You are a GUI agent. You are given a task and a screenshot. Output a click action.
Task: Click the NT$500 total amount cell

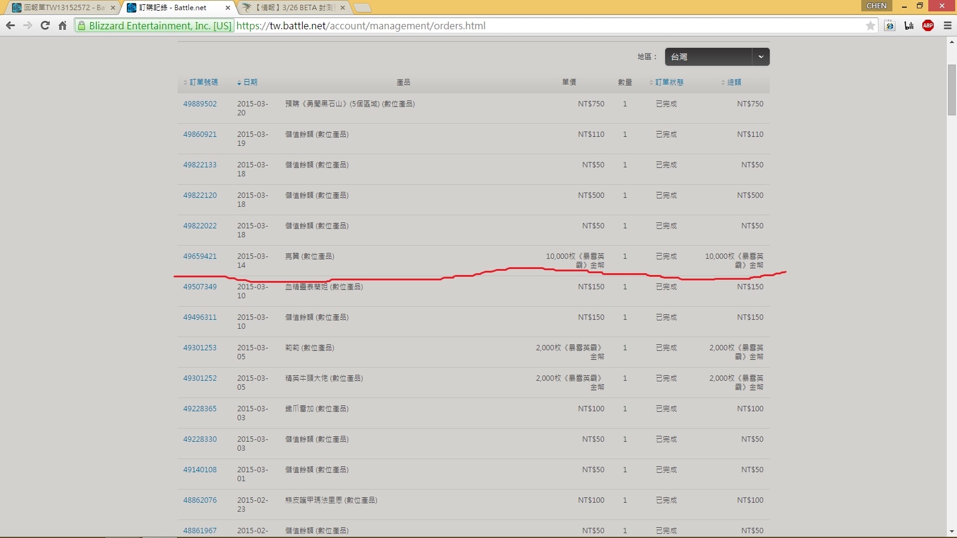tap(750, 195)
